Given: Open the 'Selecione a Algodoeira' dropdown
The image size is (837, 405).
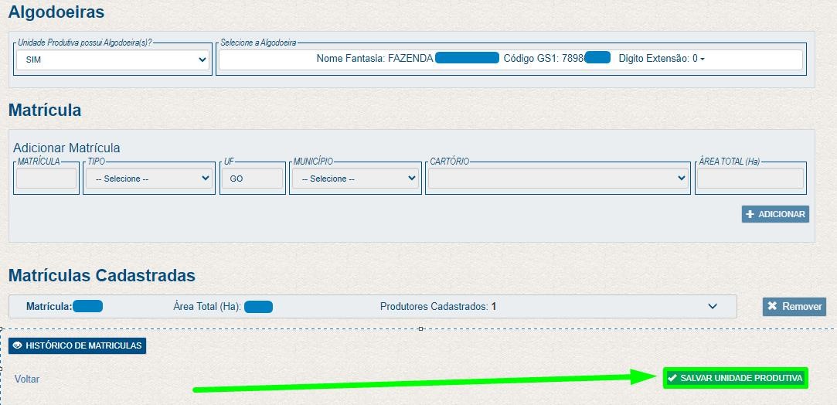Looking at the screenshot, I should pos(510,59).
